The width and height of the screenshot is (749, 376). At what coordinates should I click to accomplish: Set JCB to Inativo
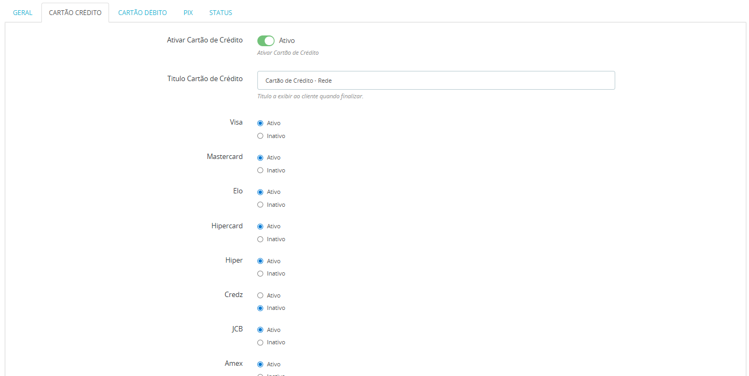(261, 342)
